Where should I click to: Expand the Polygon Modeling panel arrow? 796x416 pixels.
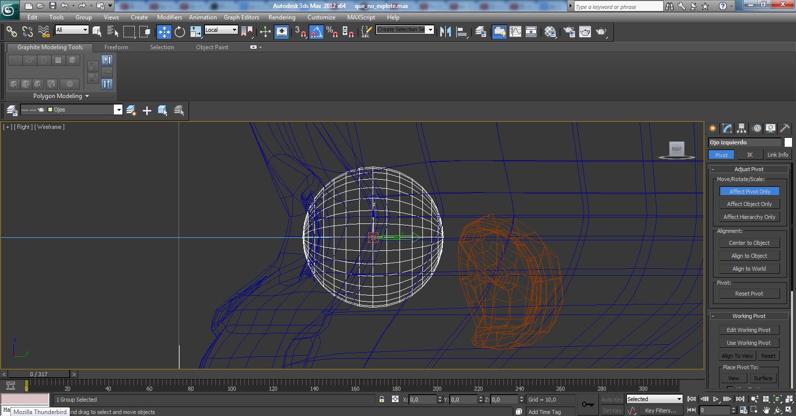(87, 96)
